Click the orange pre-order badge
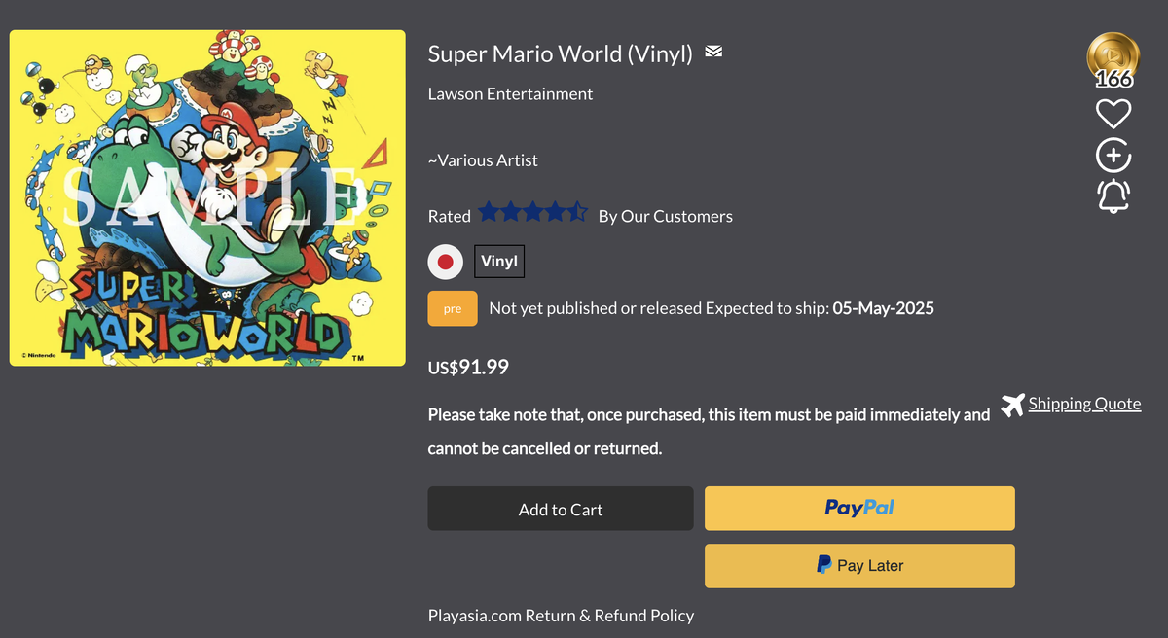Screen dimensions: 1168x638 pos(453,308)
